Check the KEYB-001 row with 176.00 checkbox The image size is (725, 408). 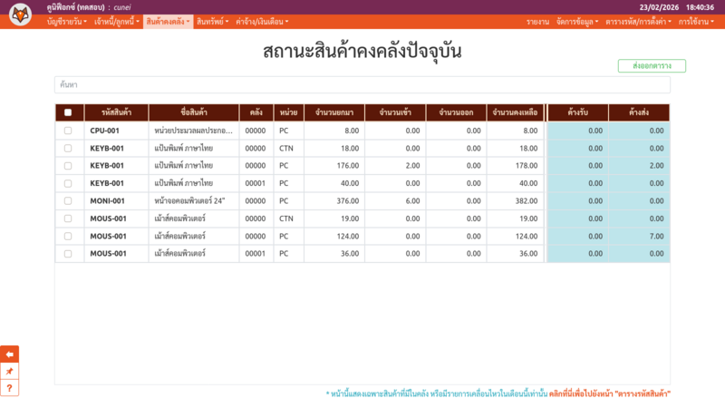pos(68,166)
